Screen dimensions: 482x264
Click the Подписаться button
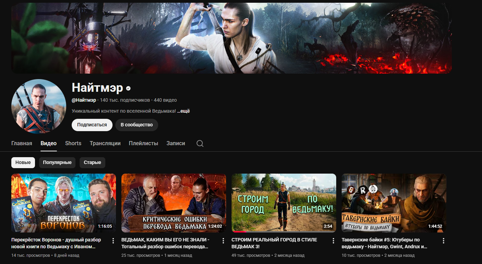(x=92, y=125)
